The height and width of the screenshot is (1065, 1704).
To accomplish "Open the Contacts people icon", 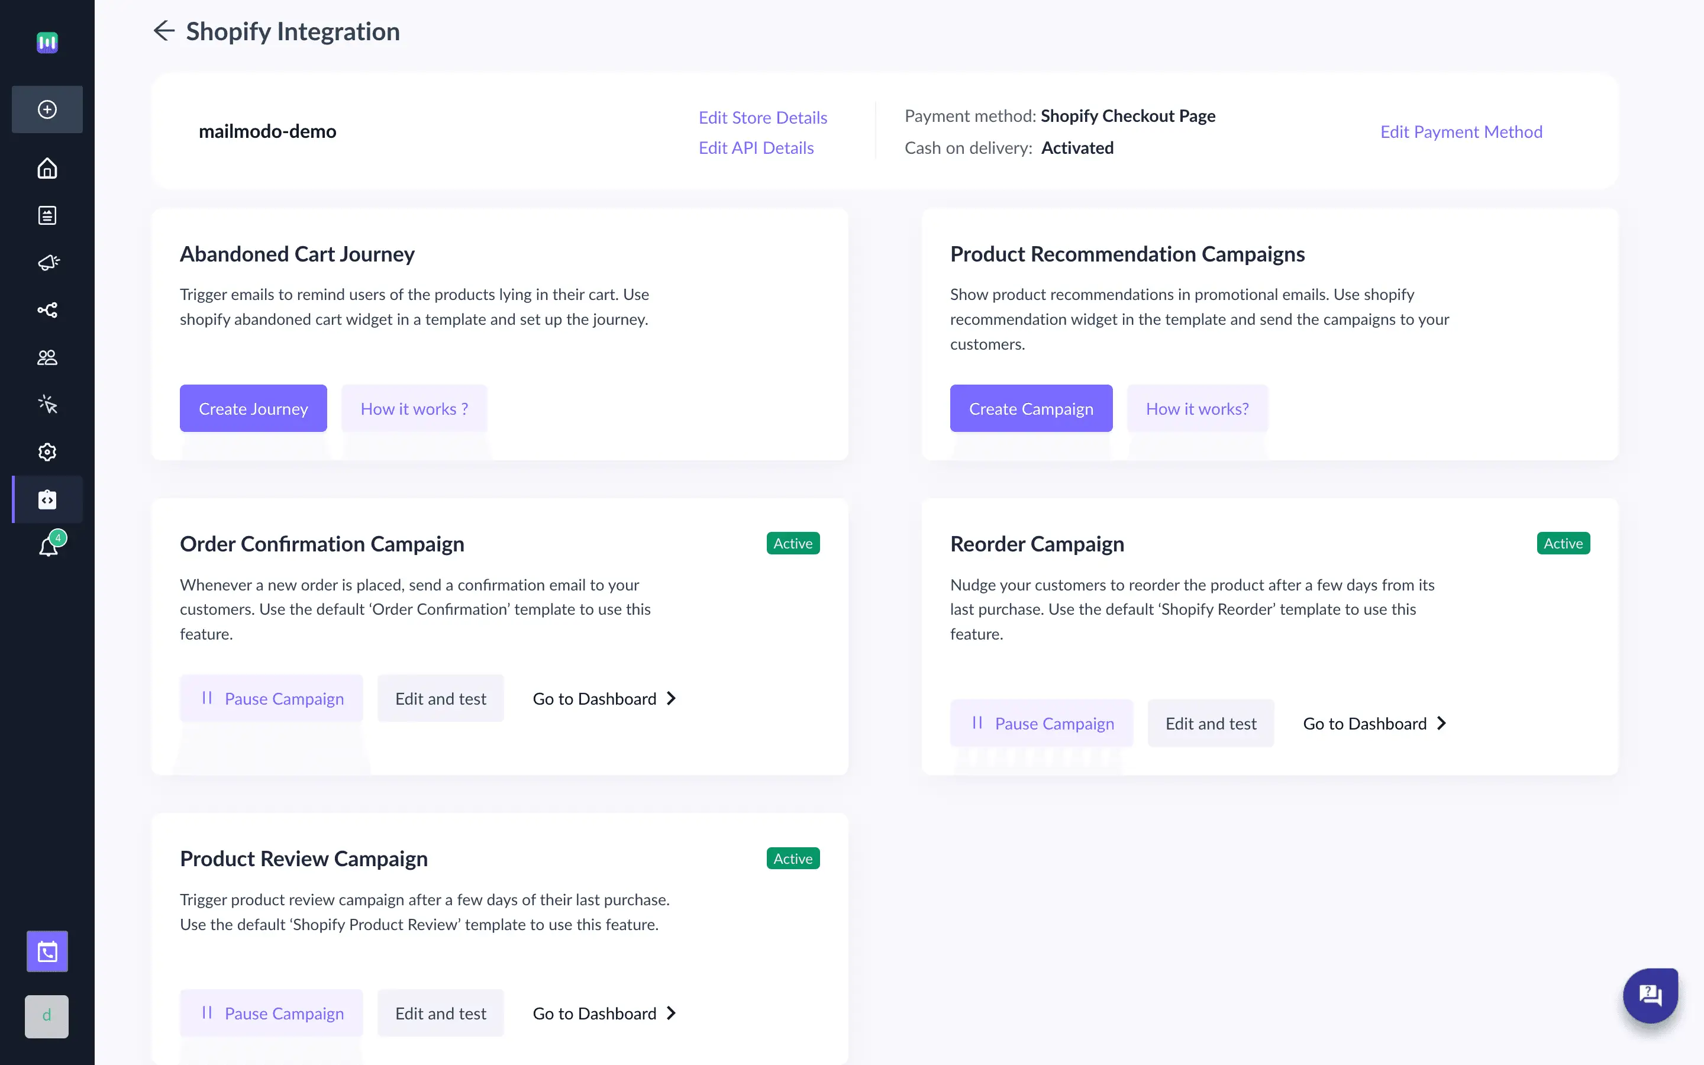I will pos(47,357).
